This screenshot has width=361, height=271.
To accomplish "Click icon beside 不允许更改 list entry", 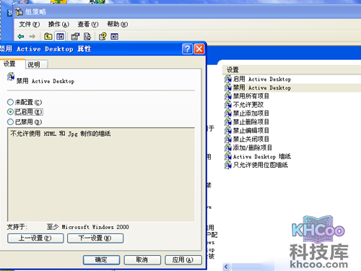I will click(x=228, y=105).
